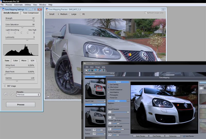Click the restore button of Tone Mapping Settings

click(35, 9)
